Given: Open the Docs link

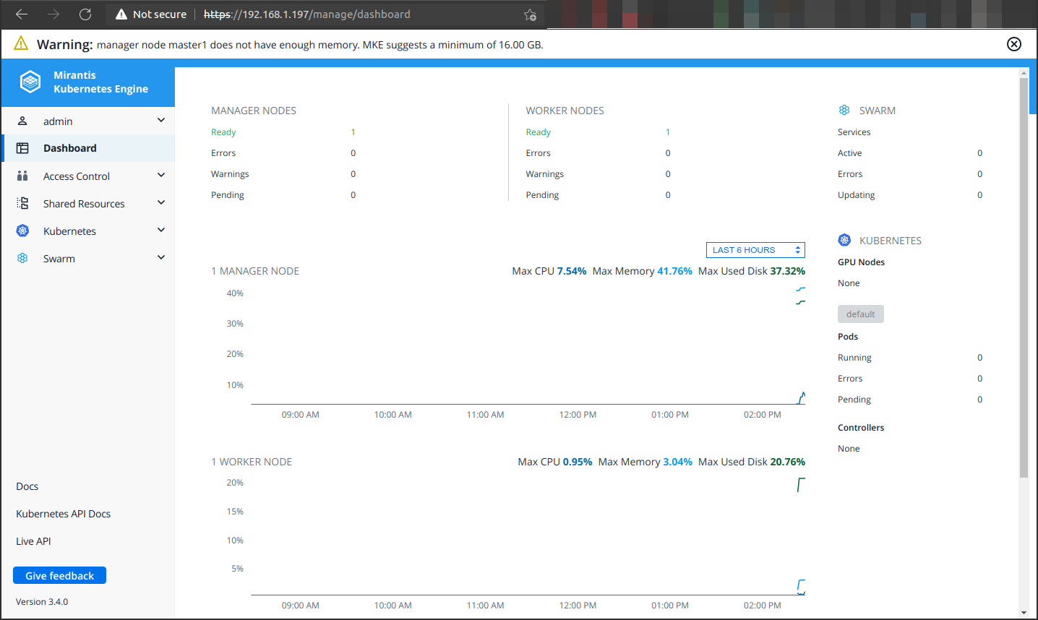Looking at the screenshot, I should (27, 486).
